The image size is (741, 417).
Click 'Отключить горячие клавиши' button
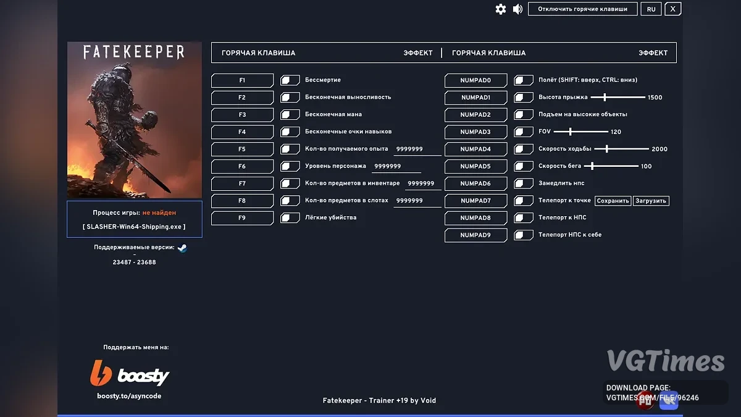click(583, 9)
